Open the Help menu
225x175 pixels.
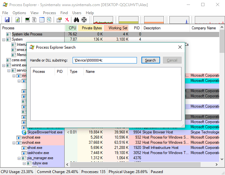(x=90, y=13)
